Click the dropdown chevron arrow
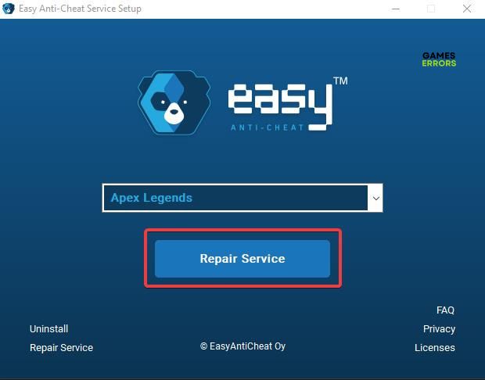The height and width of the screenshot is (380, 485). point(375,198)
